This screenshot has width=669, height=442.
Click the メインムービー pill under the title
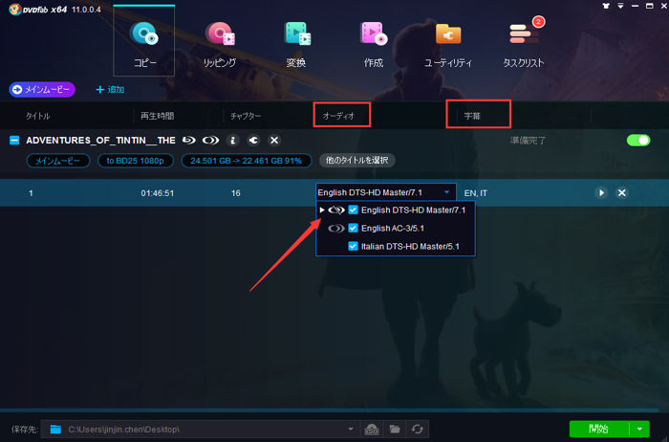tap(58, 161)
